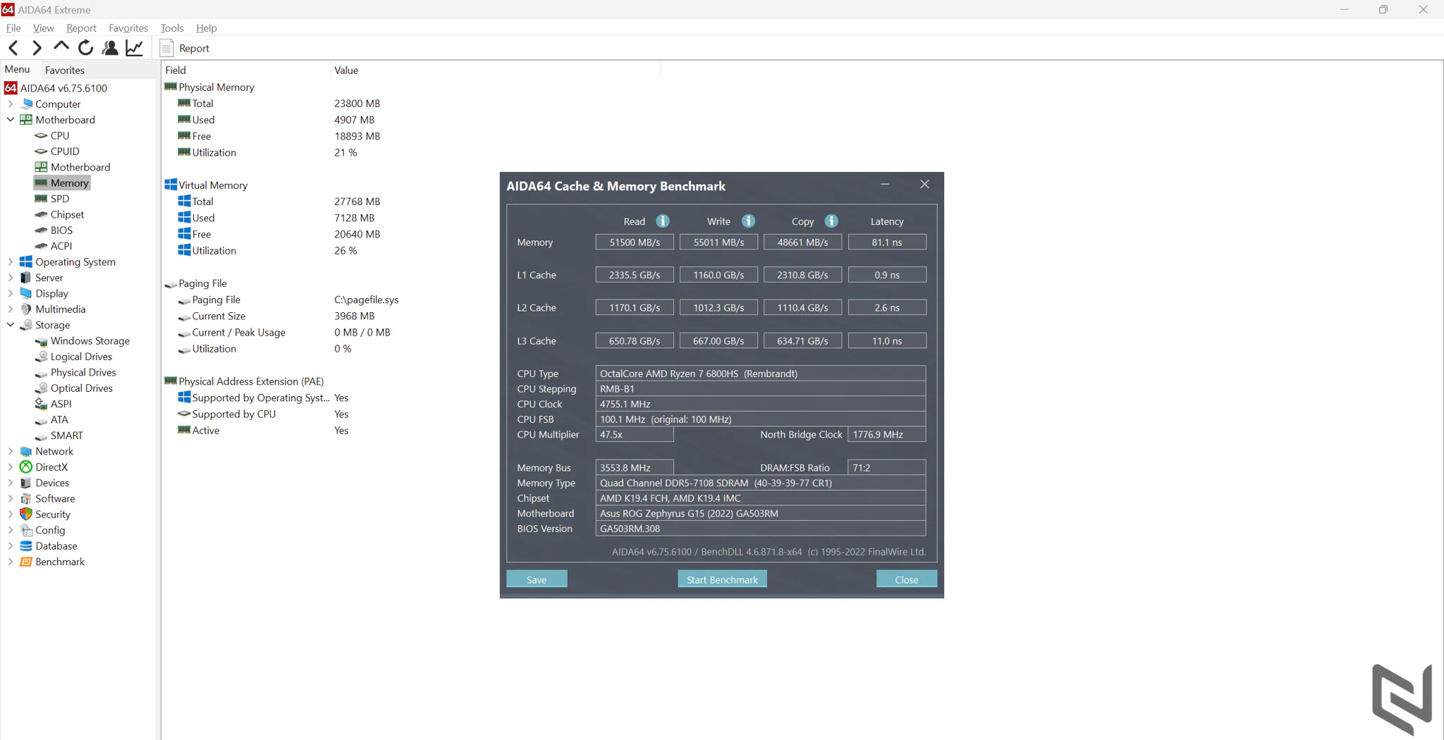Select Windows Storage item
The width and height of the screenshot is (1444, 740).
pos(90,341)
